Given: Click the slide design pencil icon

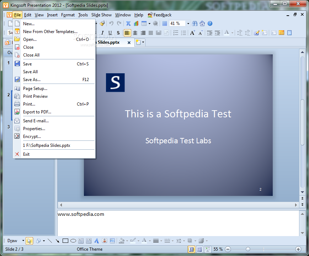Looking at the screenshot, I should coord(257,33).
